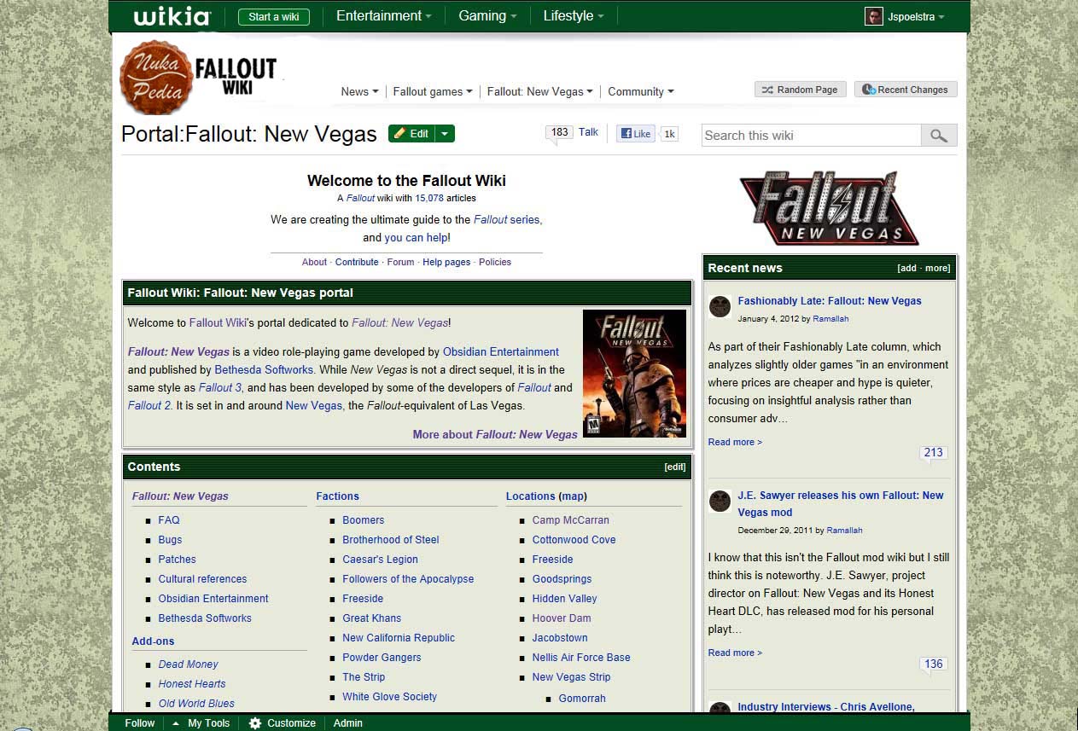Click Read more under Fashionably Late
This screenshot has height=731, width=1078.
click(x=735, y=442)
